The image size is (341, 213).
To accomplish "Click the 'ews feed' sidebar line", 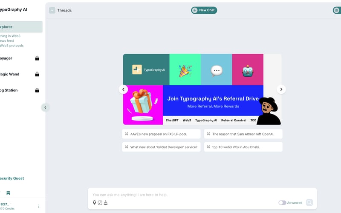I will 7,41.
